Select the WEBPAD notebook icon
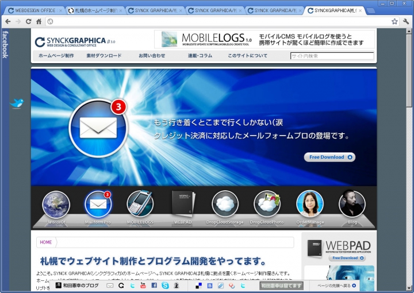The image size is (414, 293). pos(183,203)
